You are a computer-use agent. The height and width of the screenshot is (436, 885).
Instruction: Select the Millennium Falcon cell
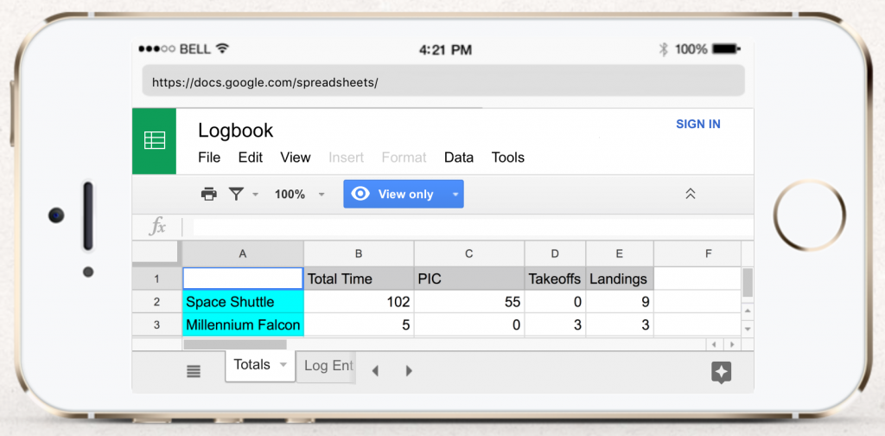(243, 325)
